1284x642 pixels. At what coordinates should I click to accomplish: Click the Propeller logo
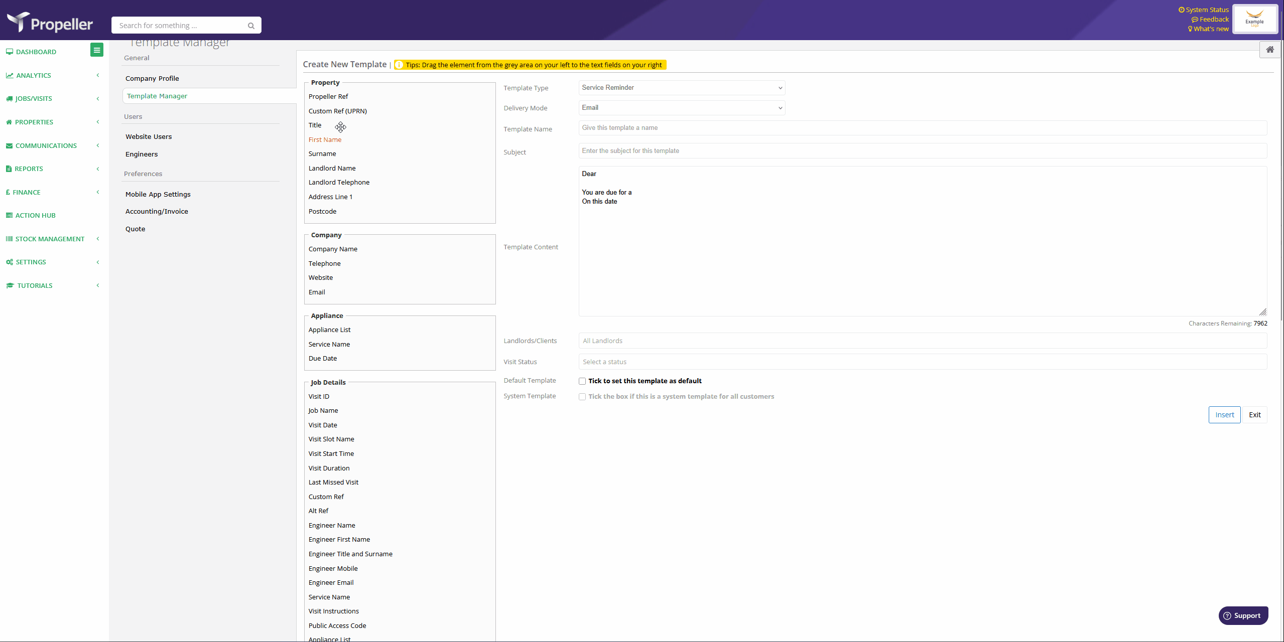(50, 23)
